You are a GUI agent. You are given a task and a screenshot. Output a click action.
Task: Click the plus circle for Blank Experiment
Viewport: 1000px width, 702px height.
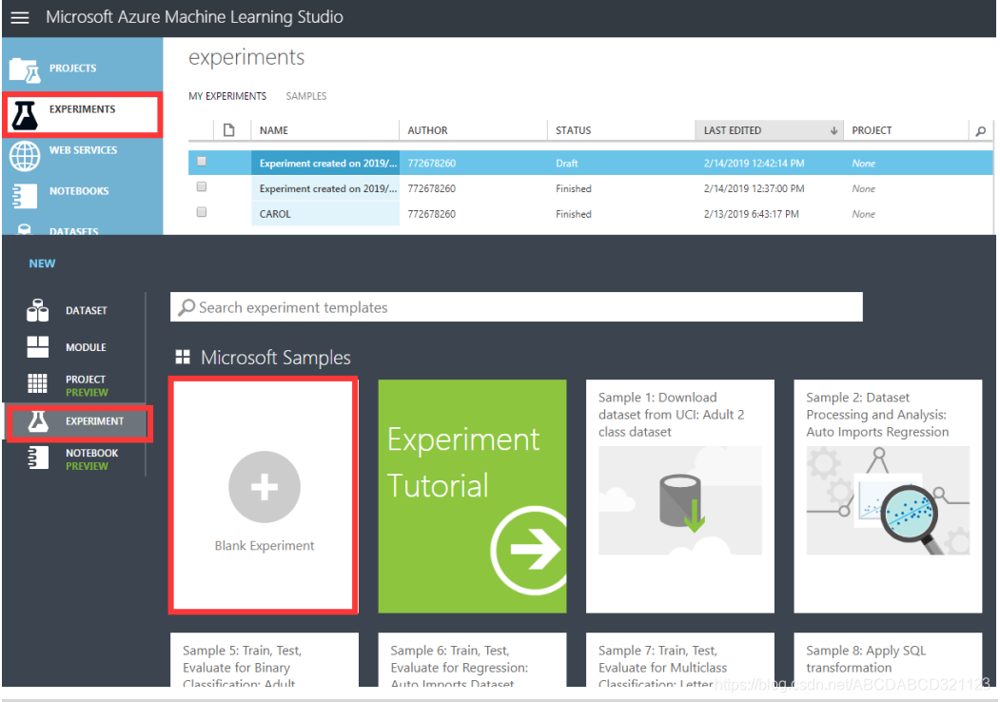click(264, 487)
